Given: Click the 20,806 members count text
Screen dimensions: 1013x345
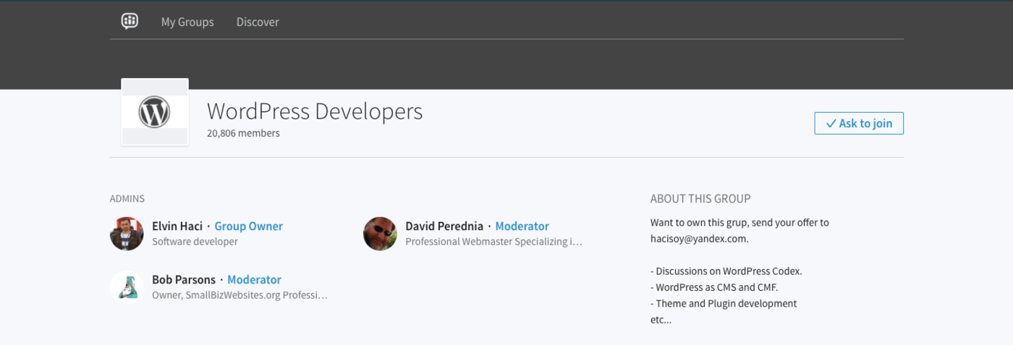Looking at the screenshot, I should point(243,133).
